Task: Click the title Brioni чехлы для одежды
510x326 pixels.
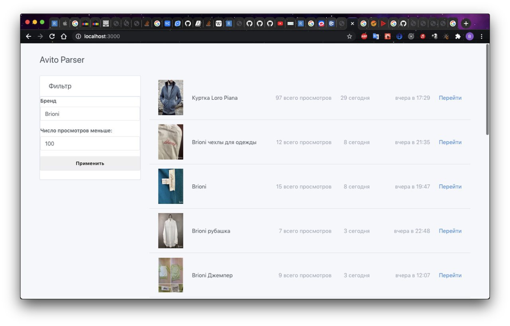Action: coord(224,142)
